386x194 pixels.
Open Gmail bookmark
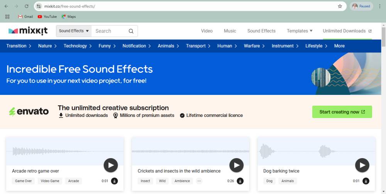click(25, 17)
